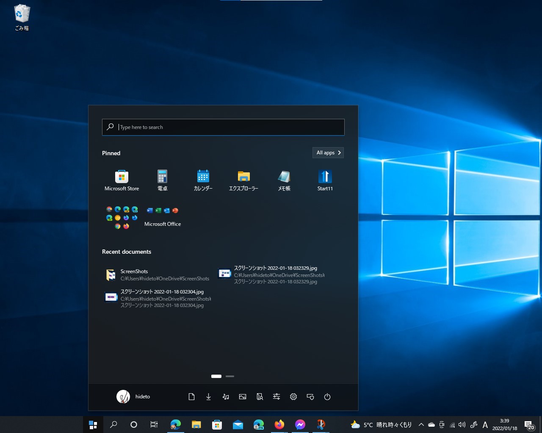Toggle IME input mode A indicator

click(485, 425)
